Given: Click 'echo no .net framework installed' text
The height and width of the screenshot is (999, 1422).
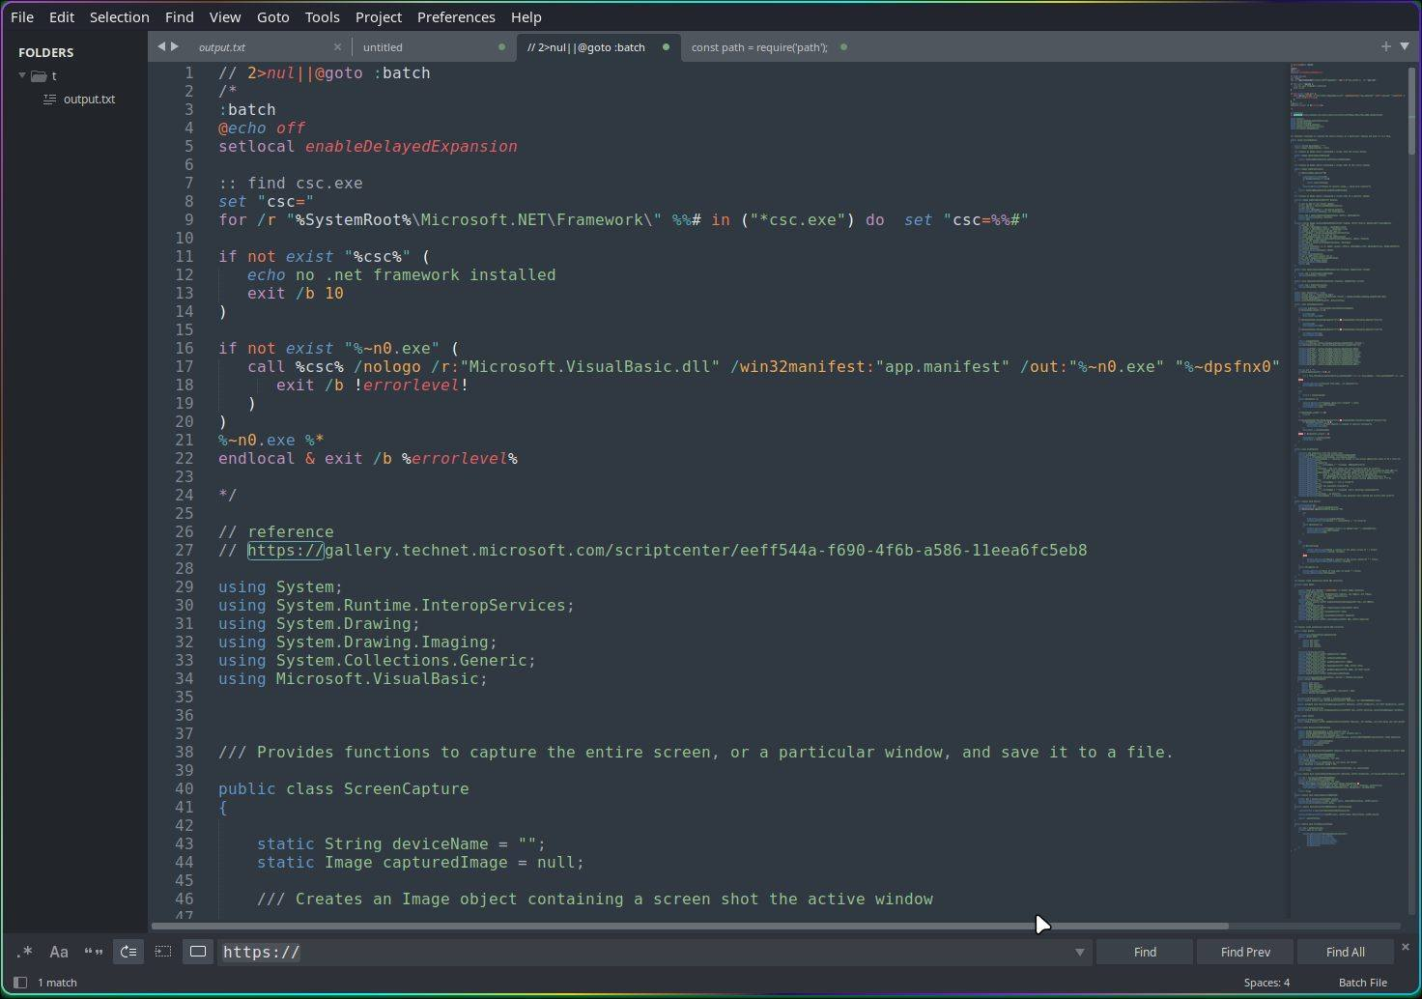Looking at the screenshot, I should 401,274.
